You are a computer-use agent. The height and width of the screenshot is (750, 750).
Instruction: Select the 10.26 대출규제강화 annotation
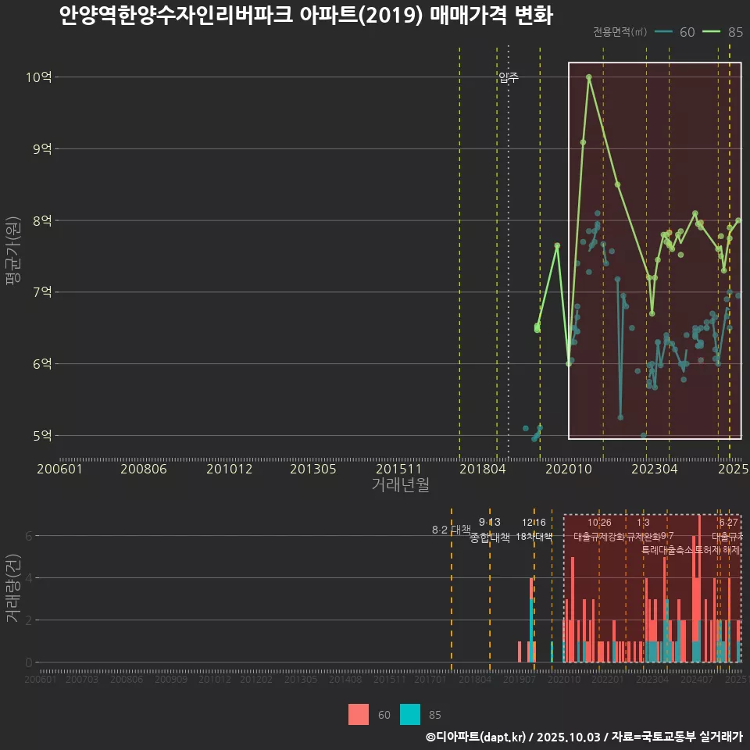pos(599,530)
